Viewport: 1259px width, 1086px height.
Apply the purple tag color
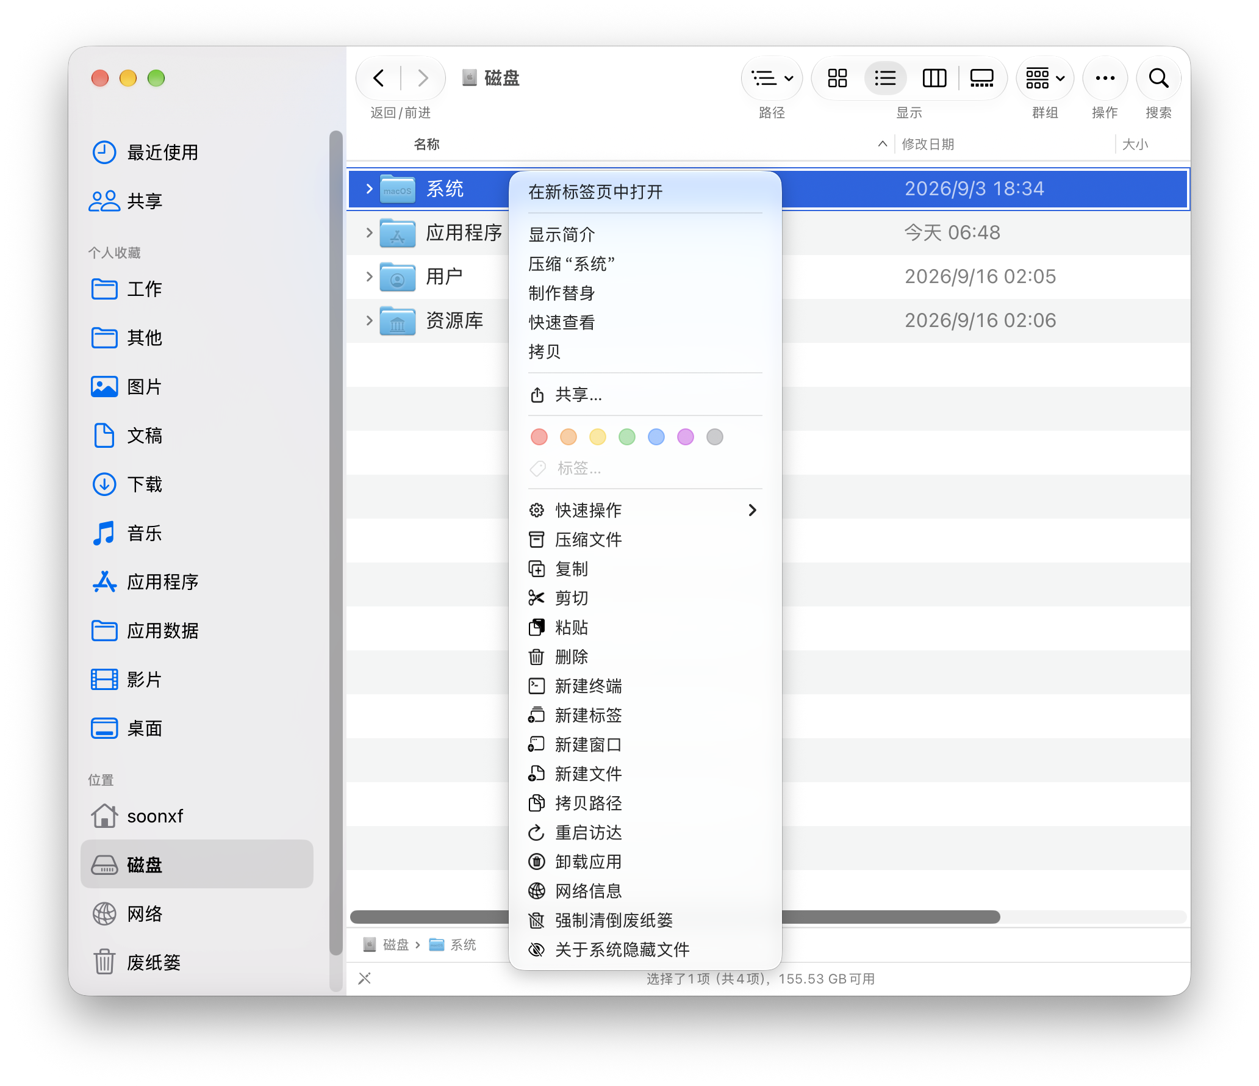685,437
